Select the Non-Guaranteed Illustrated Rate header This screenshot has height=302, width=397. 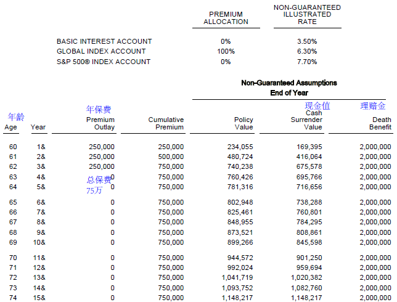point(307,15)
